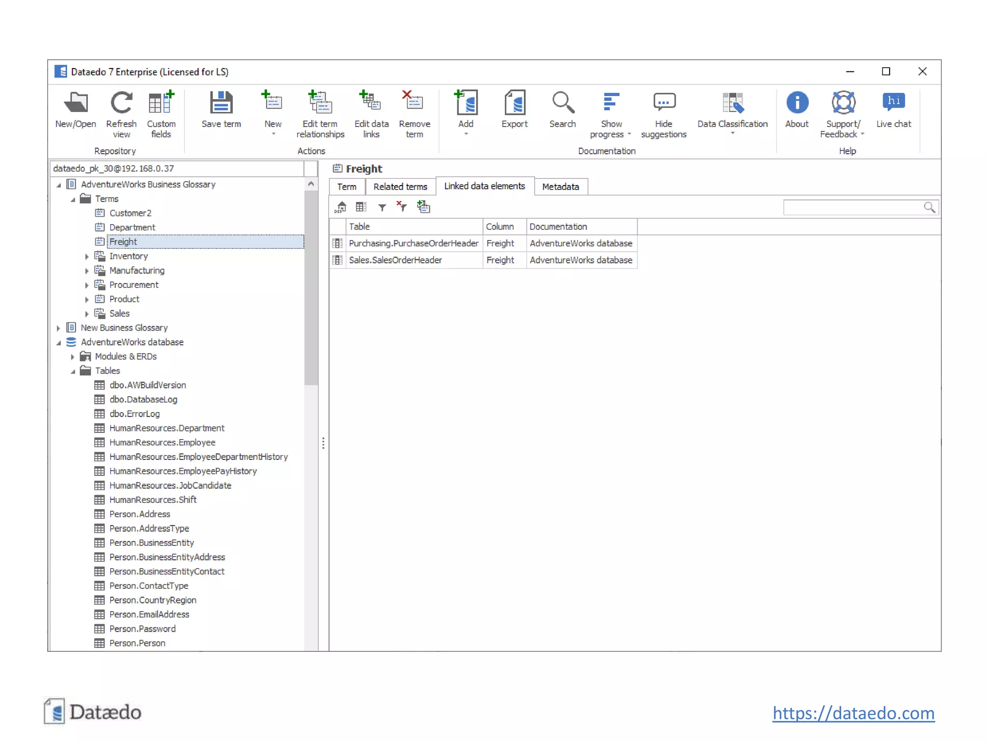Collapse the Tables folder
Viewport: 989px width, 742px height.
(x=73, y=371)
